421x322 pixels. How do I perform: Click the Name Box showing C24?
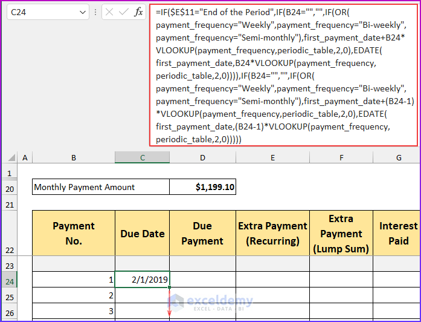(x=48, y=12)
